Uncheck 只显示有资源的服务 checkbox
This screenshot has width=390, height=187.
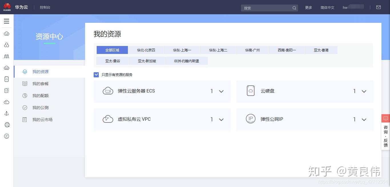[x=96, y=75]
